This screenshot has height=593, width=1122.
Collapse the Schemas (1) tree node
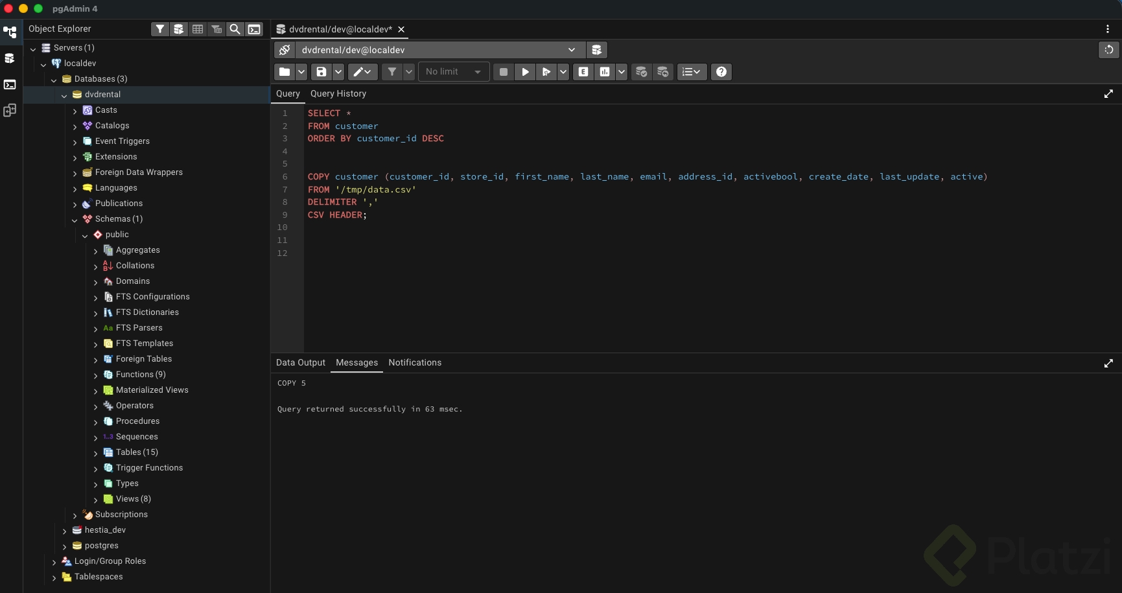pos(75,220)
